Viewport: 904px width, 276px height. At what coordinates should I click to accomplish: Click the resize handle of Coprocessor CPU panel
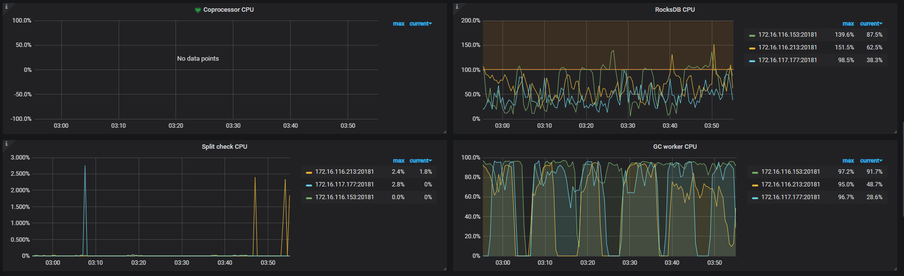point(445,132)
